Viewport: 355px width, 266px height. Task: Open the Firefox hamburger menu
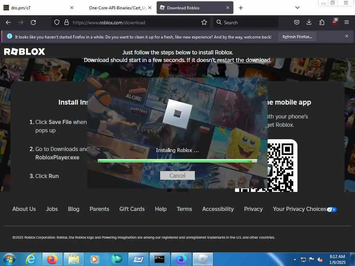347,23
